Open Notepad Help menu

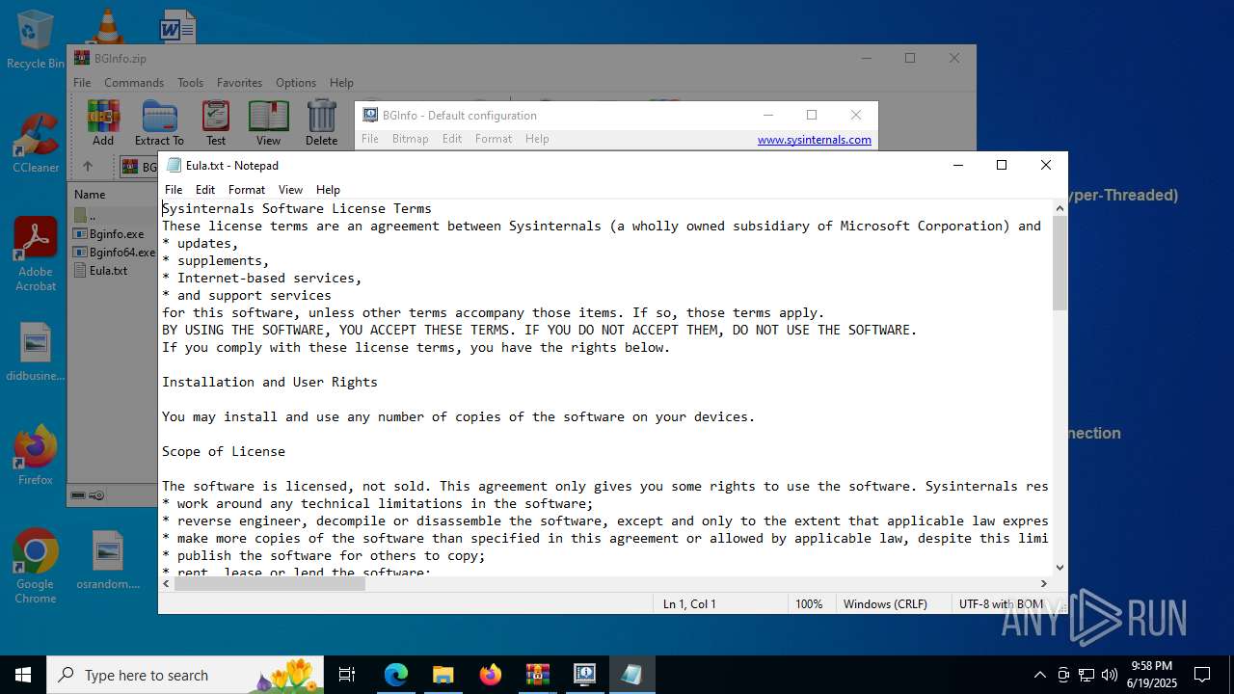(x=328, y=190)
